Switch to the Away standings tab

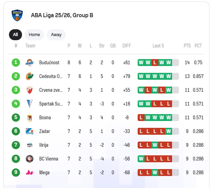[56, 35]
